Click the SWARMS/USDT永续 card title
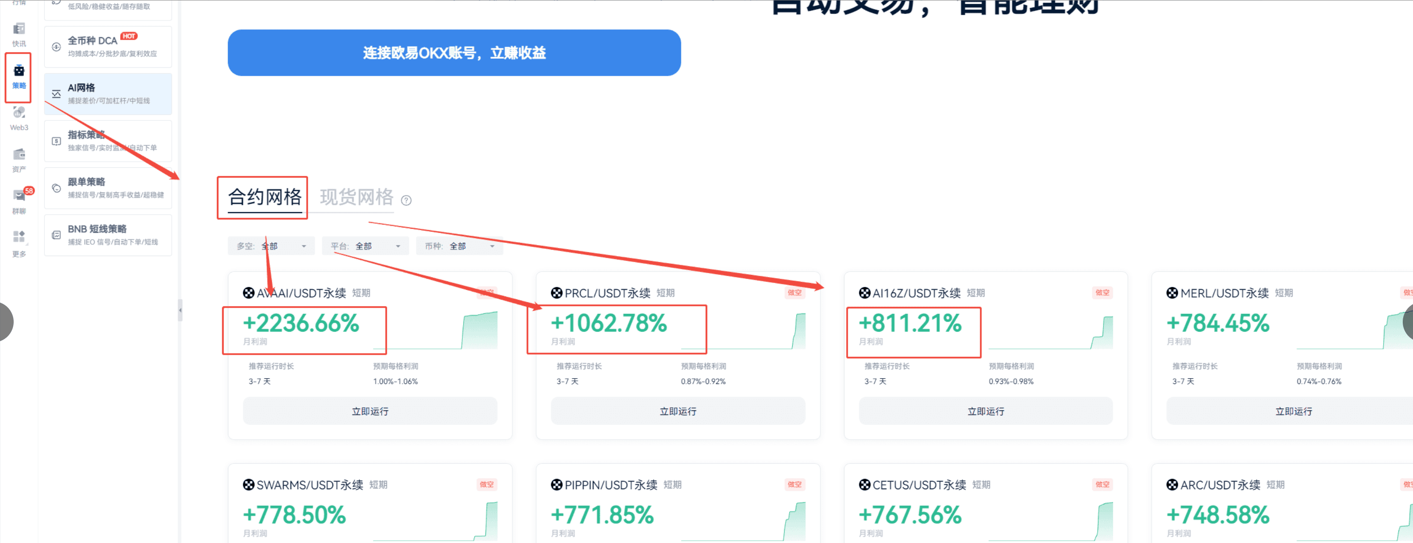This screenshot has height=543, width=1413. (310, 485)
